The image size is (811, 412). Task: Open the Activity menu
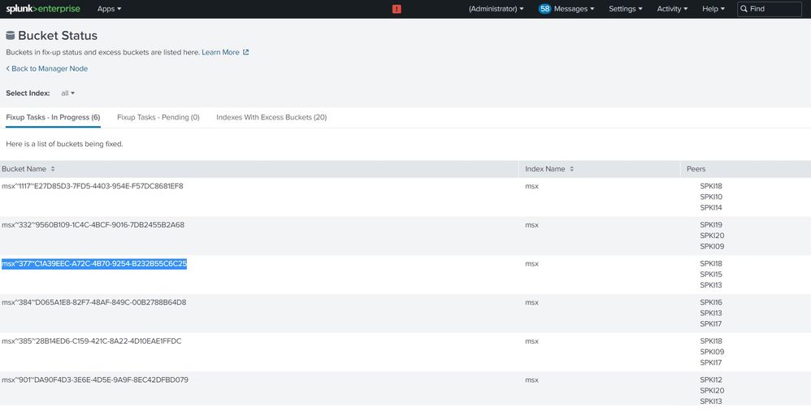pyautogui.click(x=672, y=9)
